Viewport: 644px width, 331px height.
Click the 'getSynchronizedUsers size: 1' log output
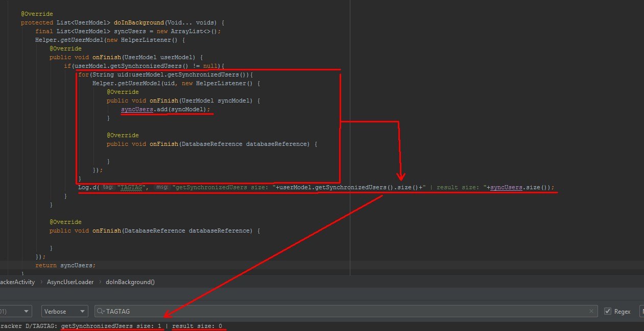tap(111, 326)
